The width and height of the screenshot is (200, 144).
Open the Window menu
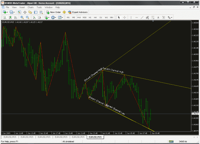[x=49, y=7]
